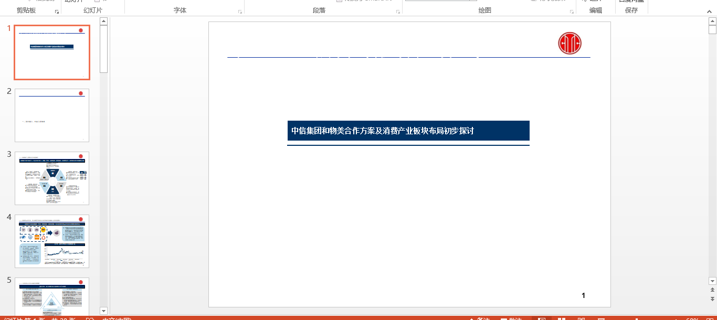Click the title text box 中信集团和物美合作方案
Image resolution: width=717 pixels, height=320 pixels.
[408, 131]
